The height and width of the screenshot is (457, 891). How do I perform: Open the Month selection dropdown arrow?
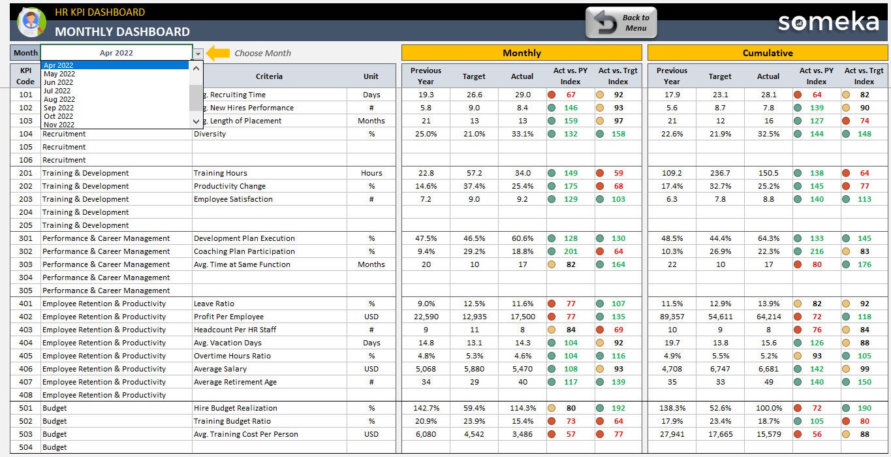[x=198, y=53]
